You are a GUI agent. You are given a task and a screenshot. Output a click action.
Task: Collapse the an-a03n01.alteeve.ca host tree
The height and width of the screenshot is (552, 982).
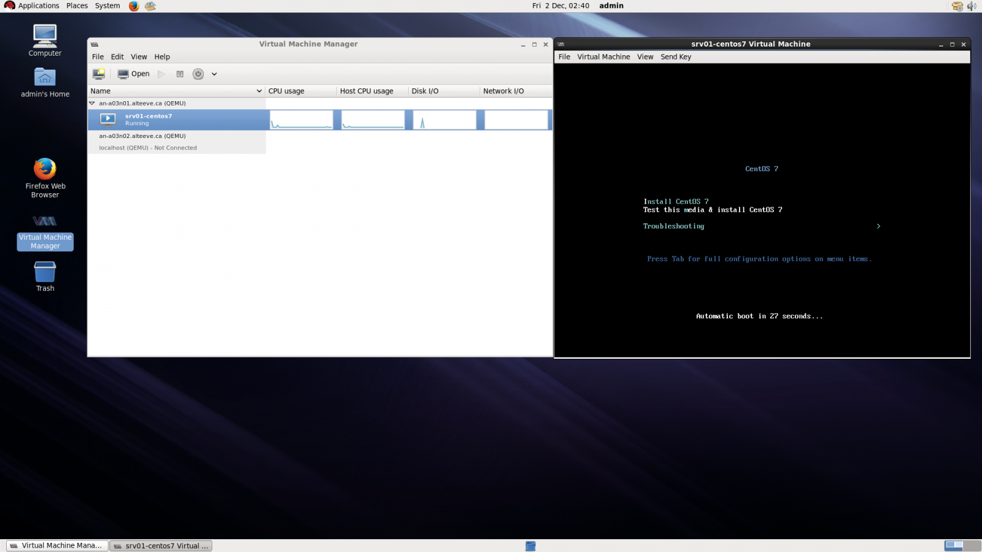[x=92, y=103]
